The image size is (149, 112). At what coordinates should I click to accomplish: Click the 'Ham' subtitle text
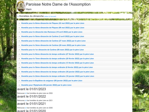click(29, 9)
